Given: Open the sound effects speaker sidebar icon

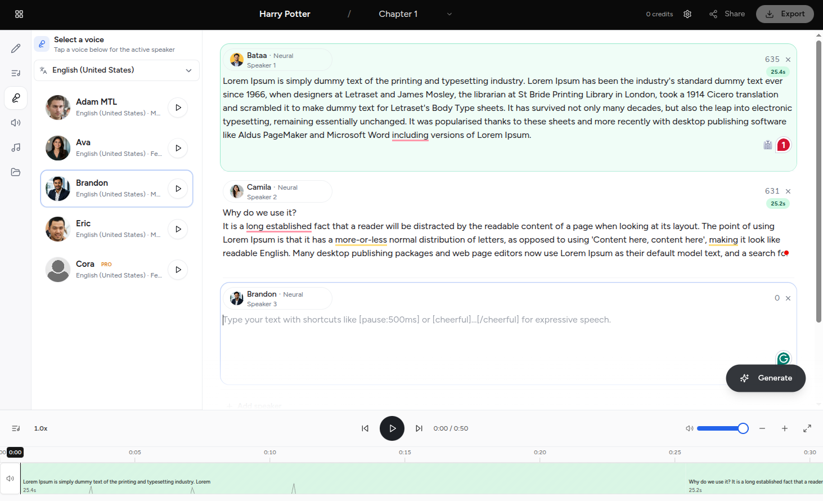Looking at the screenshot, I should coord(16,123).
